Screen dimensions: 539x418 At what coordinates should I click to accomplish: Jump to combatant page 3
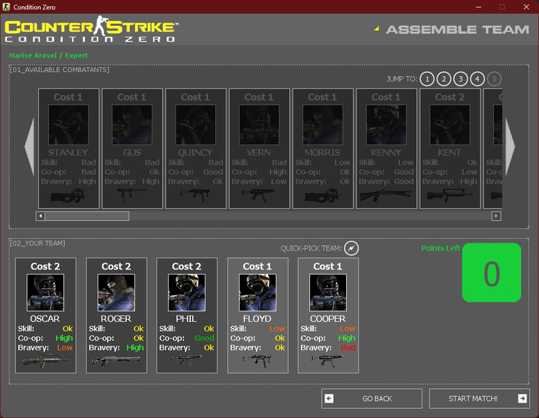tap(460, 79)
